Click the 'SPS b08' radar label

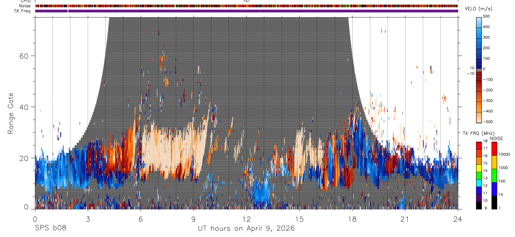(x=50, y=229)
